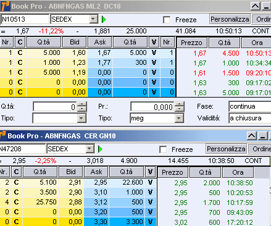
Task: Click the C buy button on bid 2,90 row
Action: click(16, 192)
